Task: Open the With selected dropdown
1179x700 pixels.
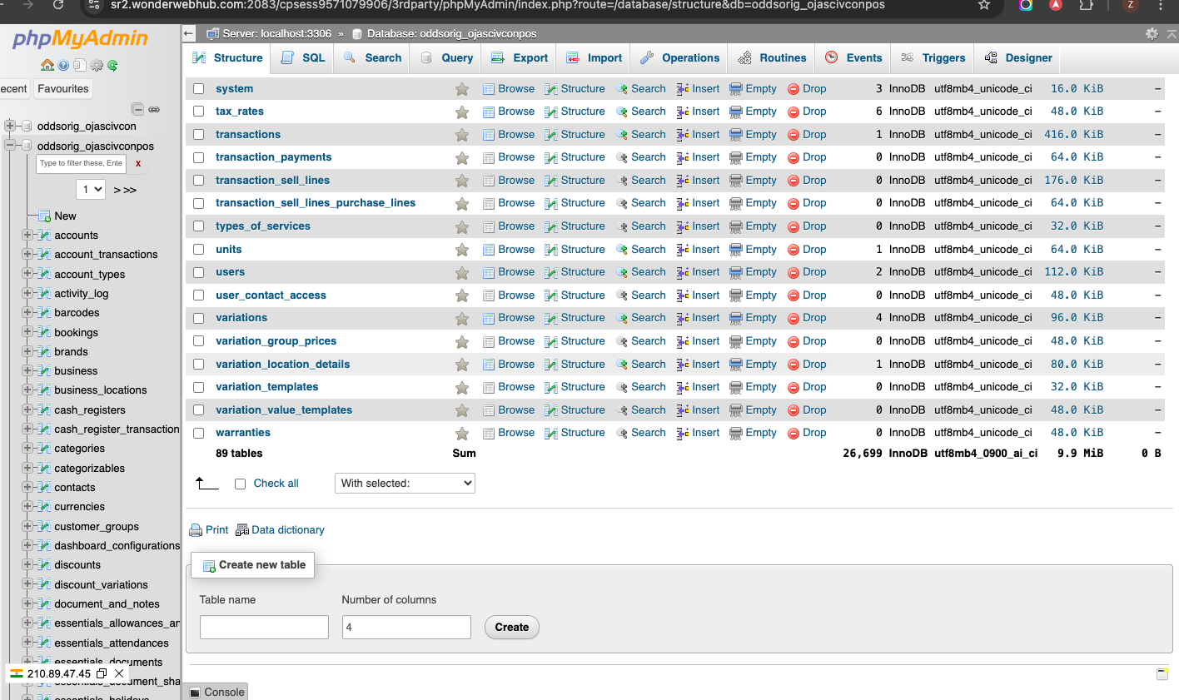Action: point(405,484)
